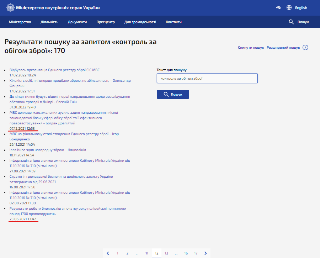Open result МВС на фінальному етапі створення
The image size is (320, 258).
(64, 136)
